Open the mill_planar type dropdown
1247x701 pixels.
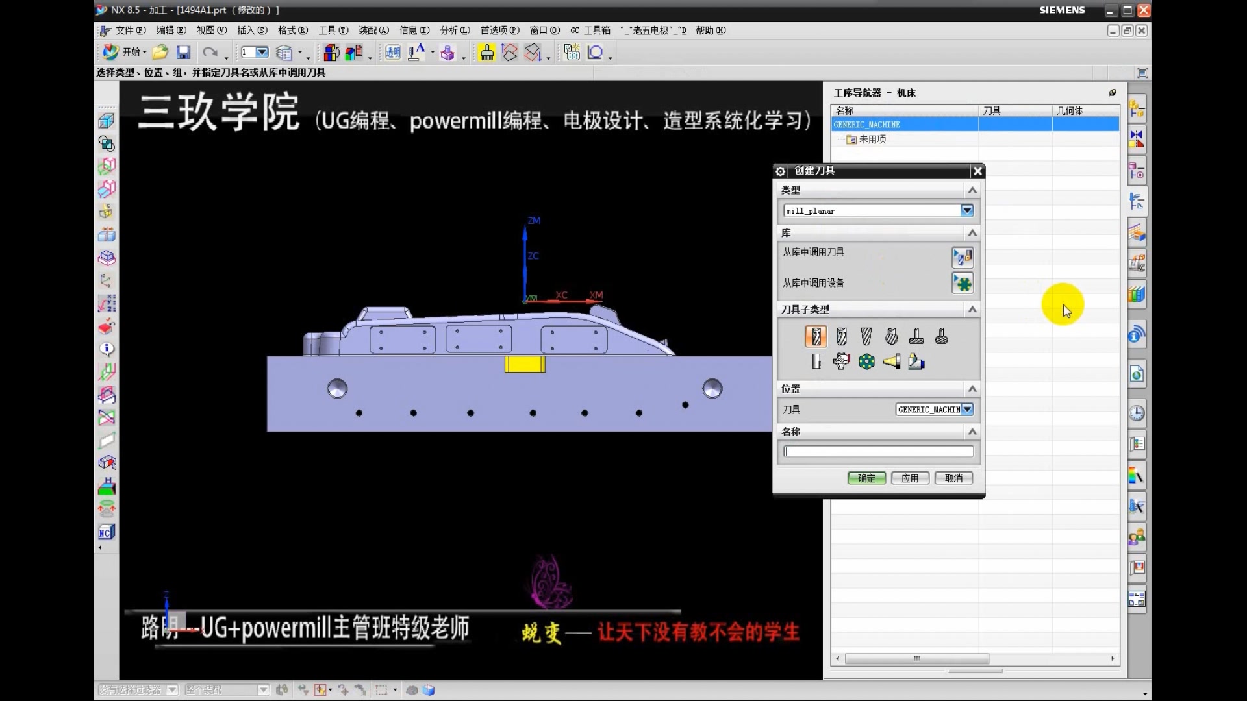967,210
